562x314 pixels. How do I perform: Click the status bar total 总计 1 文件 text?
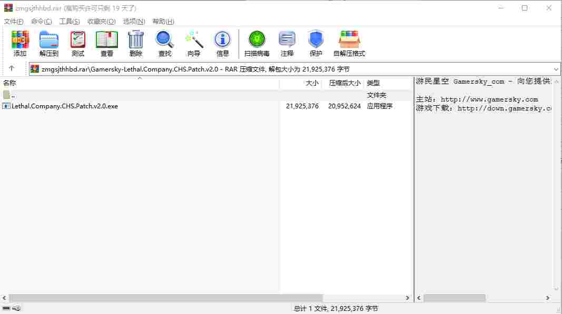[336, 308]
